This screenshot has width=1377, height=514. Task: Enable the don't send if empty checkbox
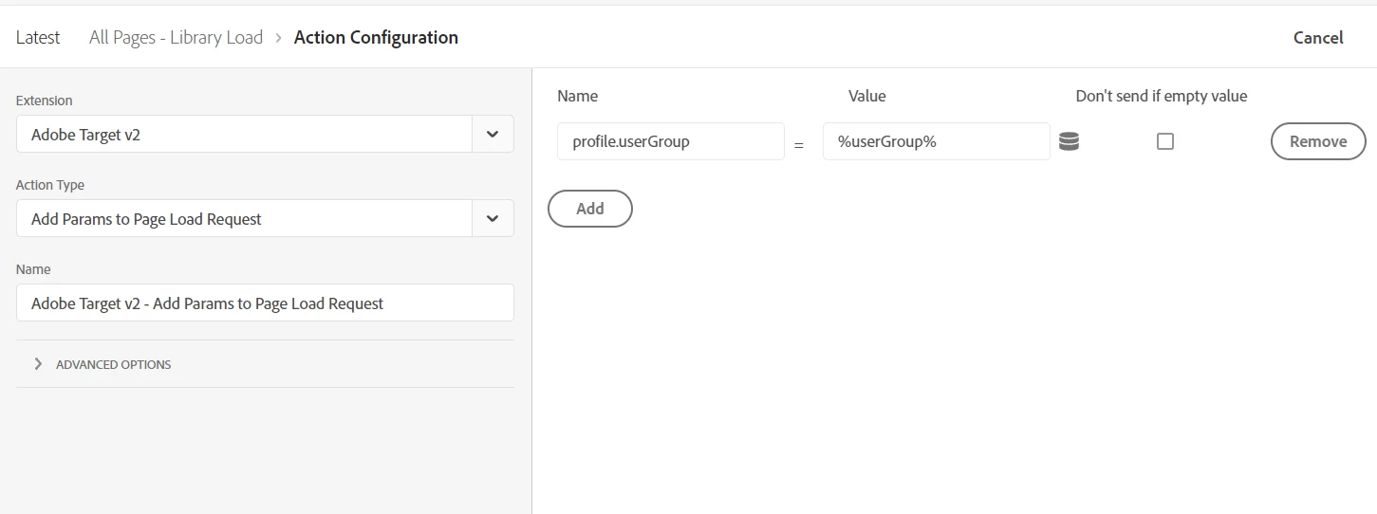(1165, 141)
